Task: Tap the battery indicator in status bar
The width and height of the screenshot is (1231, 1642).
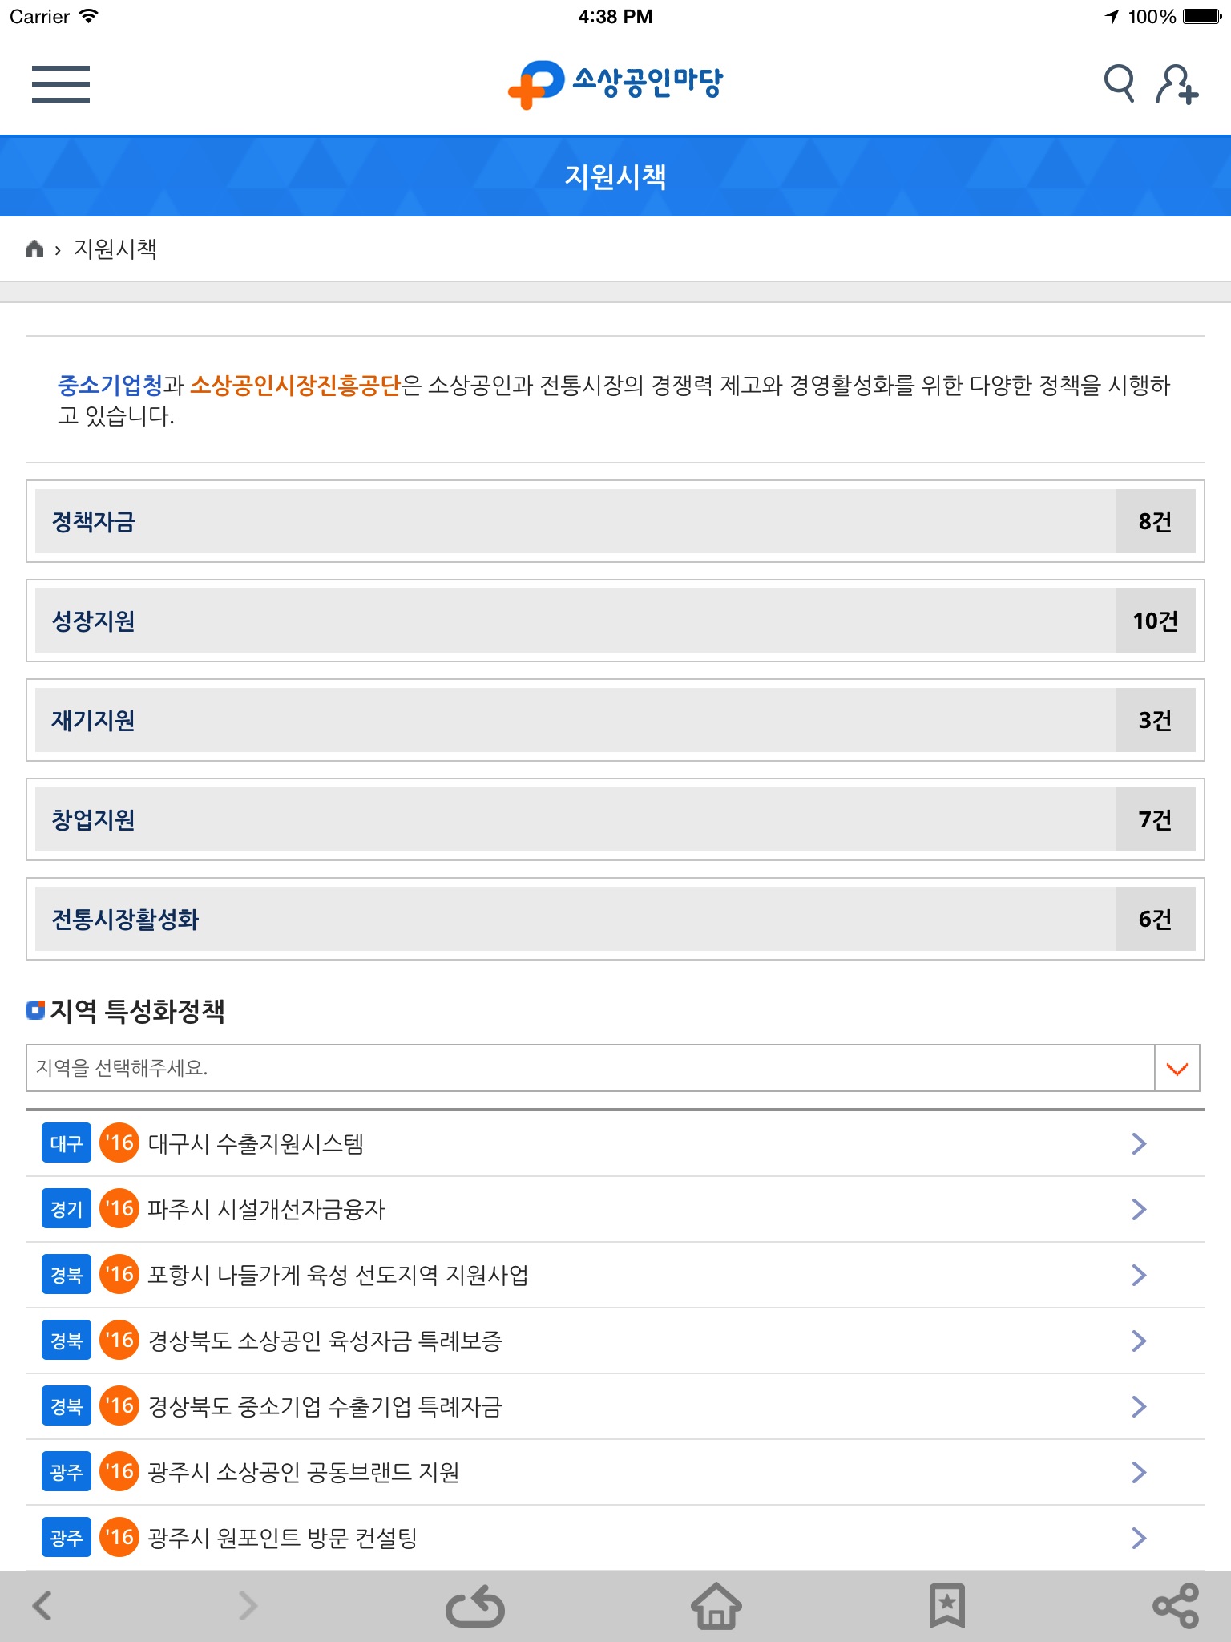Action: click(1202, 17)
